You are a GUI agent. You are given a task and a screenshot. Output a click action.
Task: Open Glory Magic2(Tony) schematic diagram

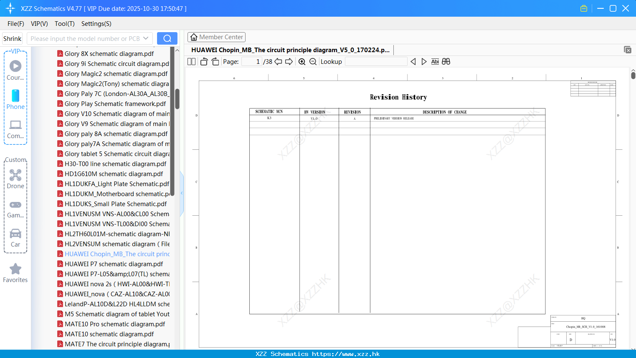click(113, 83)
